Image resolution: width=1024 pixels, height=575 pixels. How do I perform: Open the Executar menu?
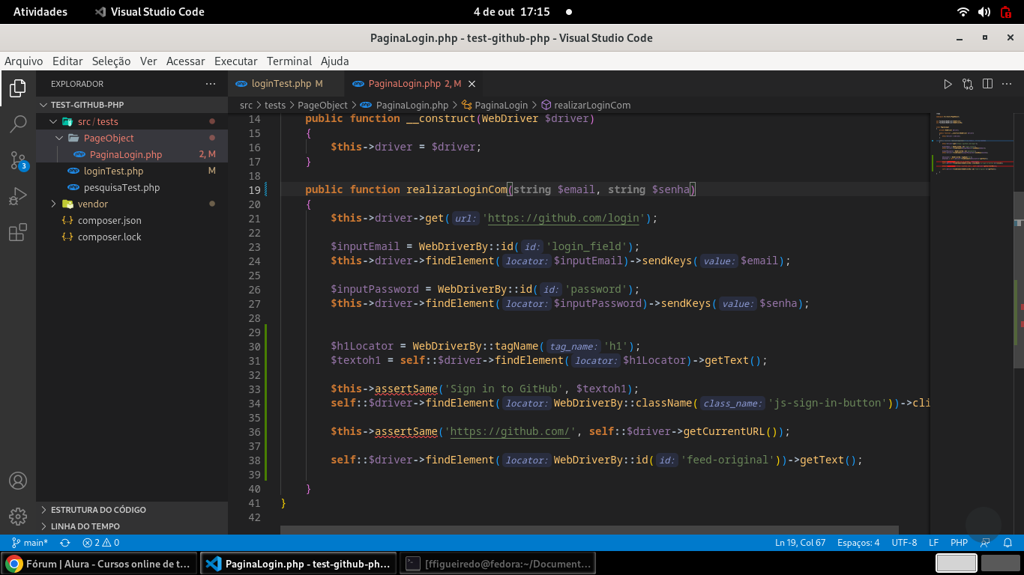point(235,61)
